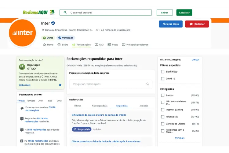Click the eye views icon
Screen dimensions: 229x153
tap(97, 30)
